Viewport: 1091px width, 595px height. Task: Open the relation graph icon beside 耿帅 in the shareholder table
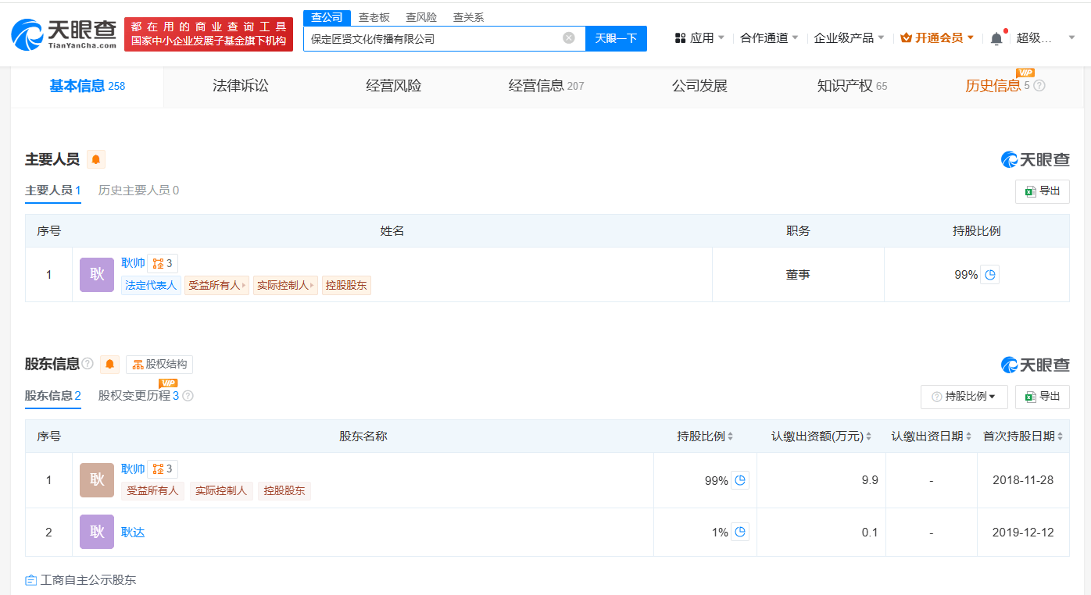pos(163,469)
